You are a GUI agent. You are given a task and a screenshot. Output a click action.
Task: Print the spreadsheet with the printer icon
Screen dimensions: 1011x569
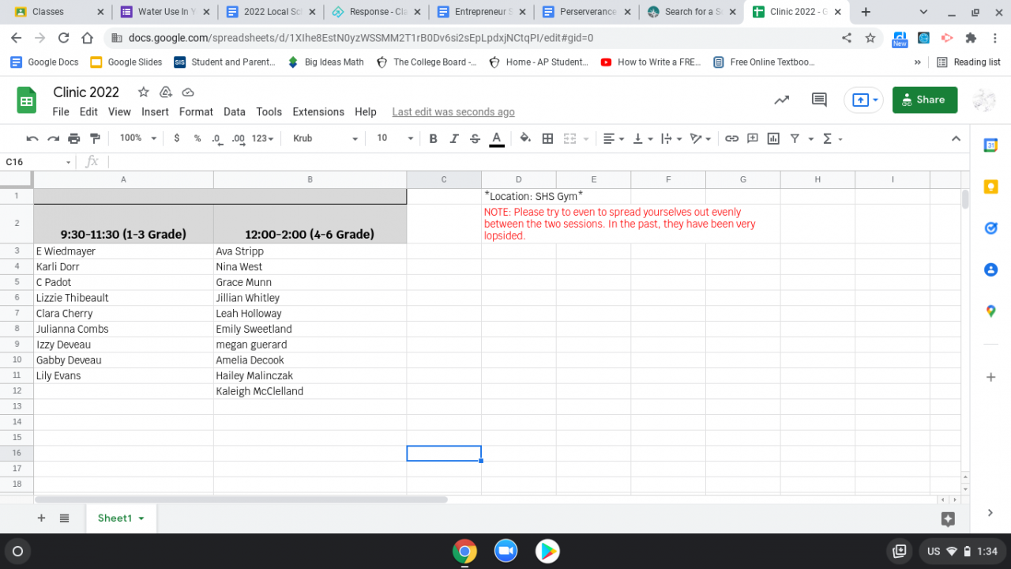[x=74, y=138]
